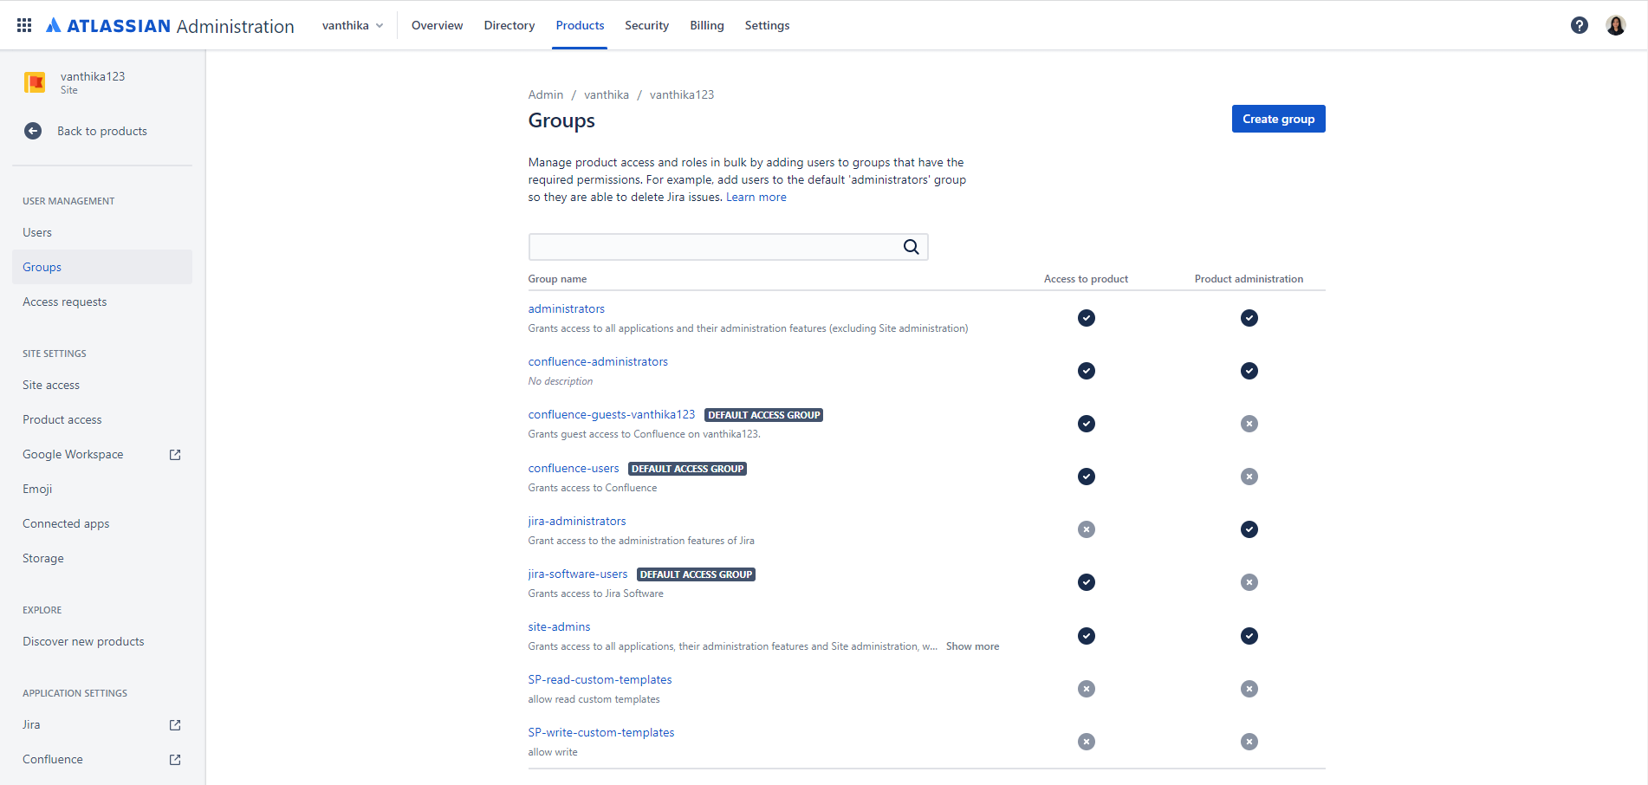The image size is (1648, 785).
Task: Expand site-admins description with Show more
Action: pos(972,646)
